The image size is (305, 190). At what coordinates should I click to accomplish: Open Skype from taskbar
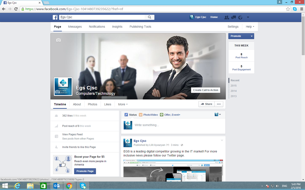click(x=83, y=186)
